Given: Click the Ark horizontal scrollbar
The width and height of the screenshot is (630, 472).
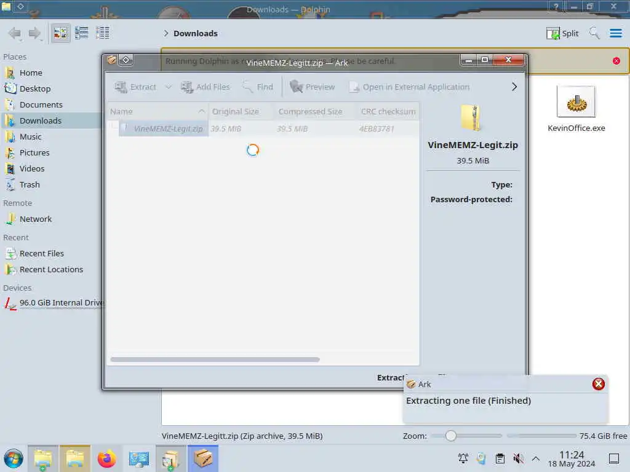Looking at the screenshot, I should pyautogui.click(x=215, y=360).
